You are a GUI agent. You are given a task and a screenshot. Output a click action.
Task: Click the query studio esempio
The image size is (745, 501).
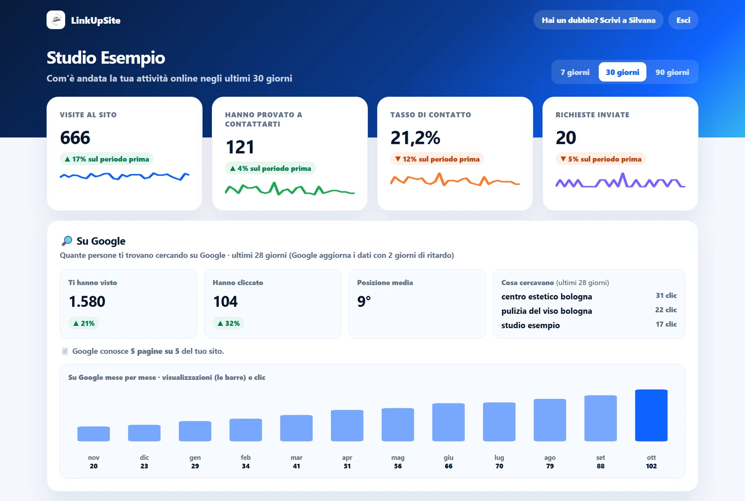(x=530, y=325)
